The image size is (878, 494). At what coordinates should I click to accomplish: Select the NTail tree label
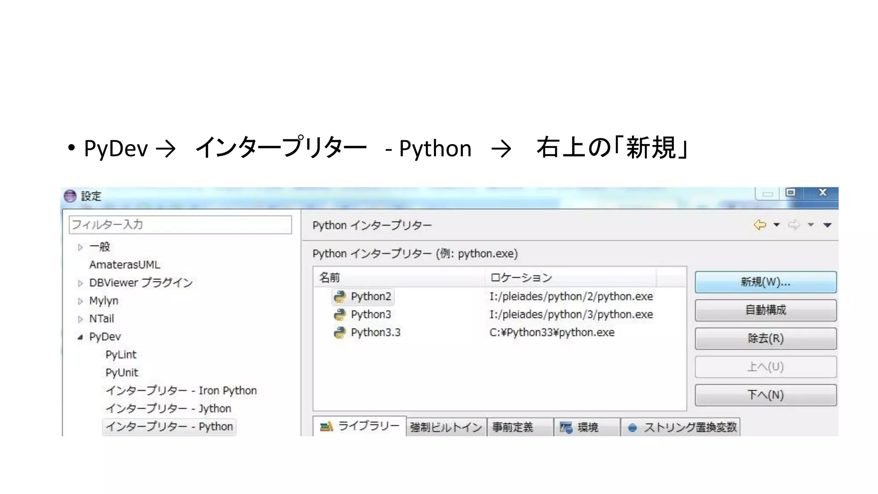click(x=102, y=319)
